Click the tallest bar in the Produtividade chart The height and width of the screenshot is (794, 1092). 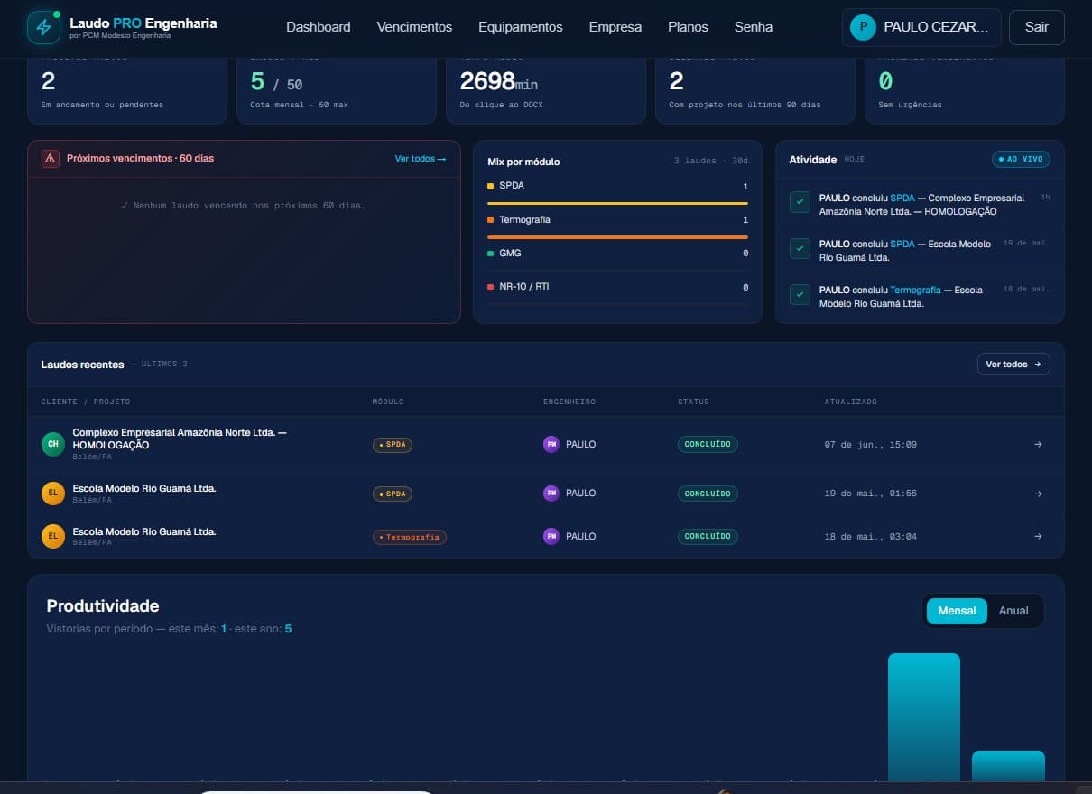923,716
